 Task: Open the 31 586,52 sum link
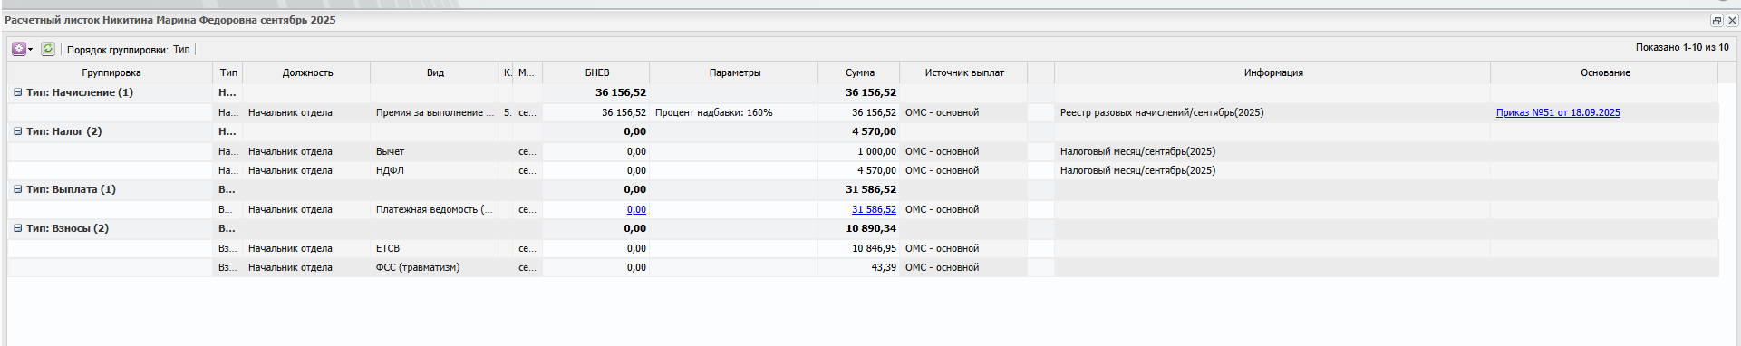(874, 209)
